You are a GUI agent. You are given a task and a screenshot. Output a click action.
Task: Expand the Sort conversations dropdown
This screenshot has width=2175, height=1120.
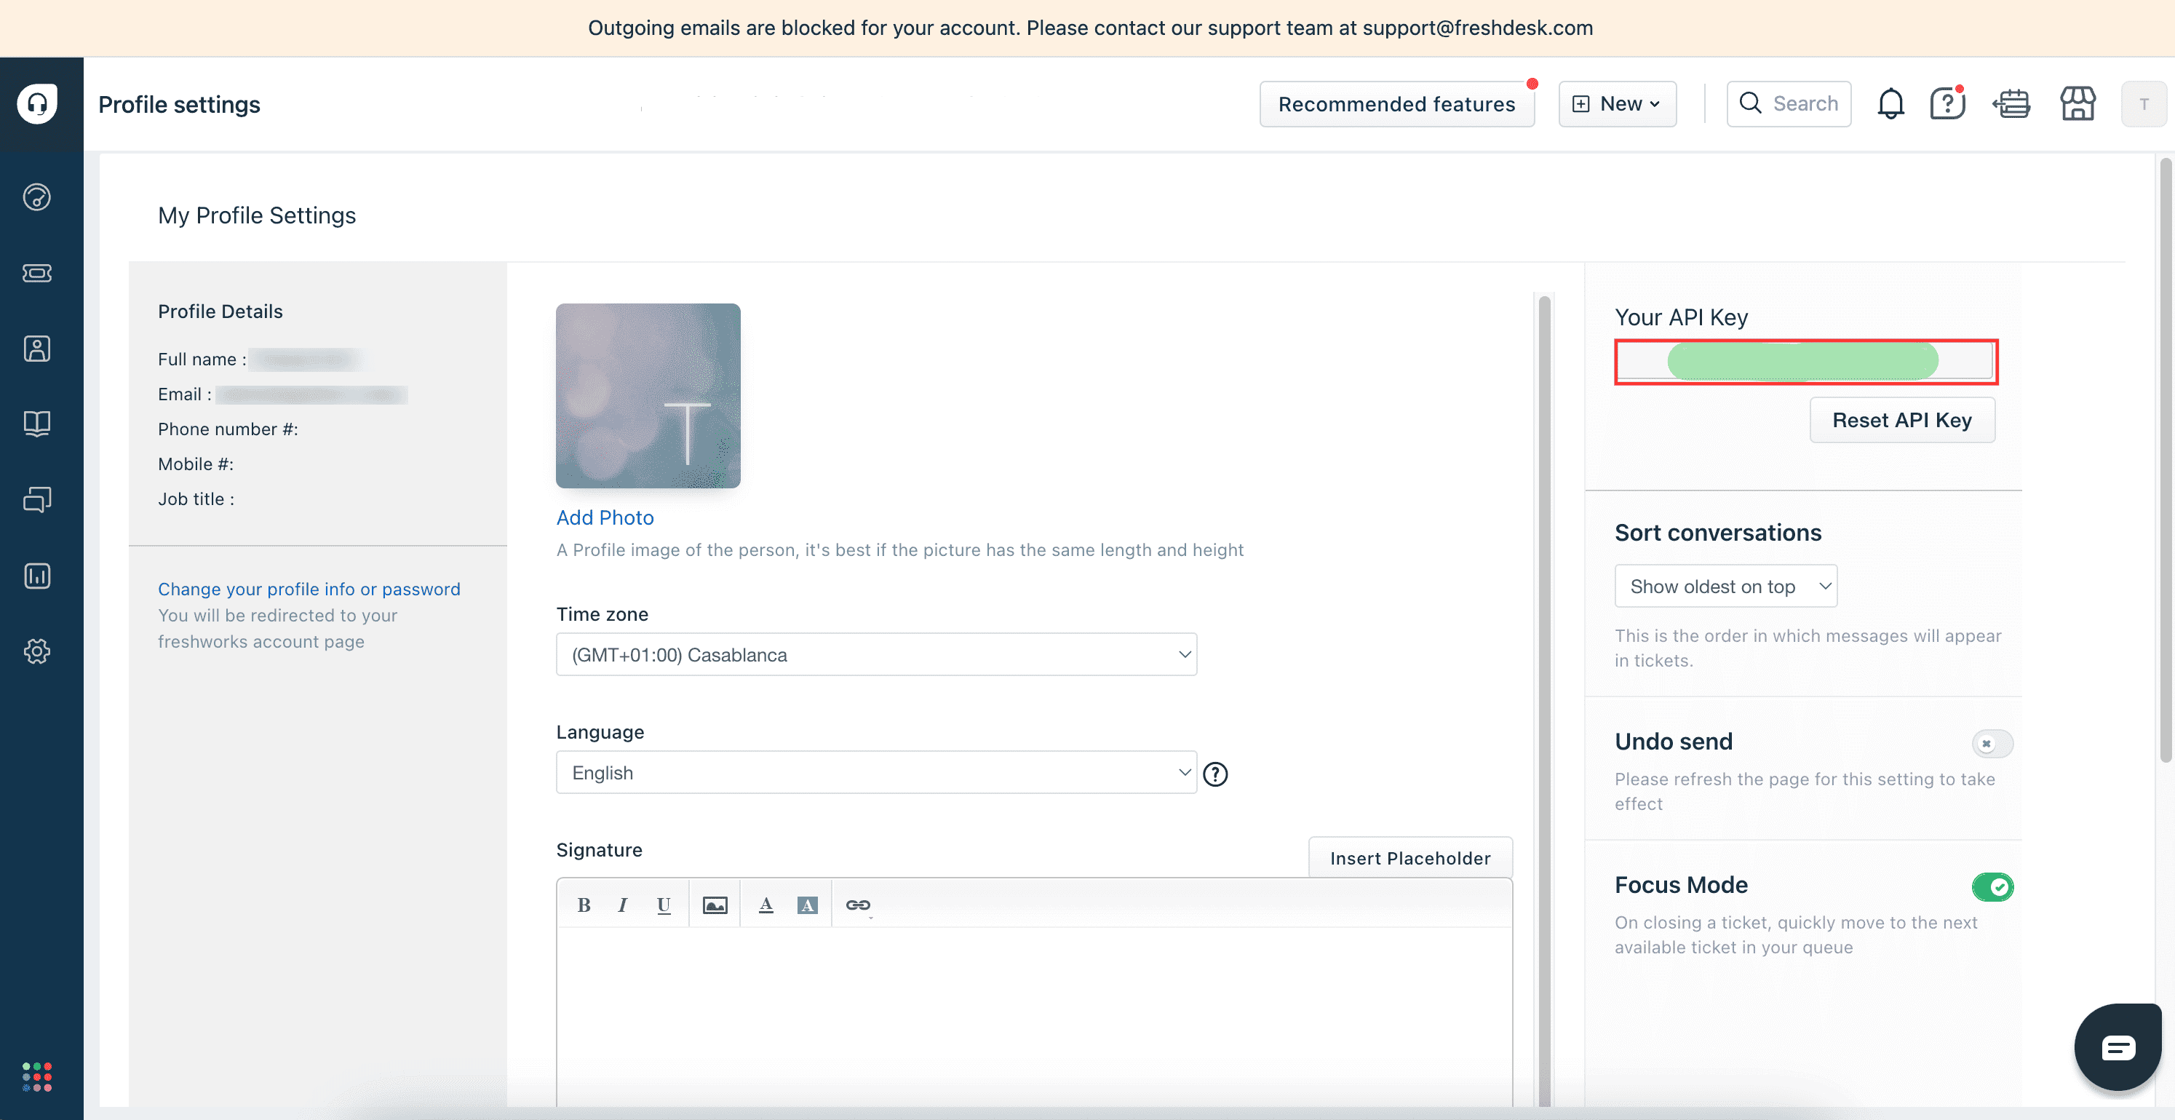(1725, 586)
